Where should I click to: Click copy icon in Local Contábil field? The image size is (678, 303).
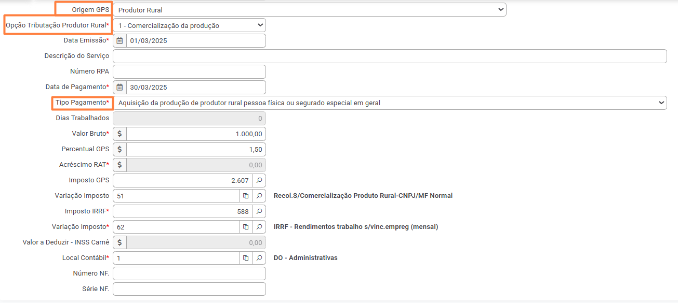click(246, 258)
